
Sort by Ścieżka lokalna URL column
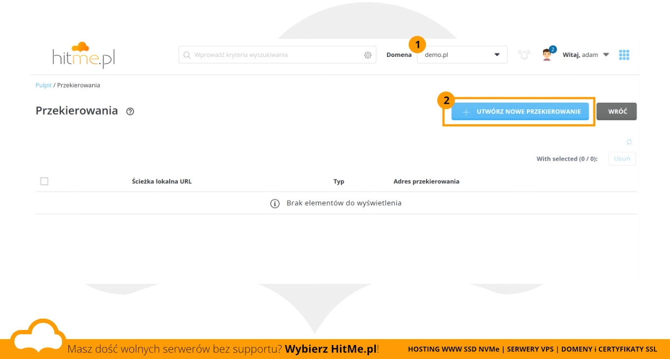pyautogui.click(x=162, y=182)
